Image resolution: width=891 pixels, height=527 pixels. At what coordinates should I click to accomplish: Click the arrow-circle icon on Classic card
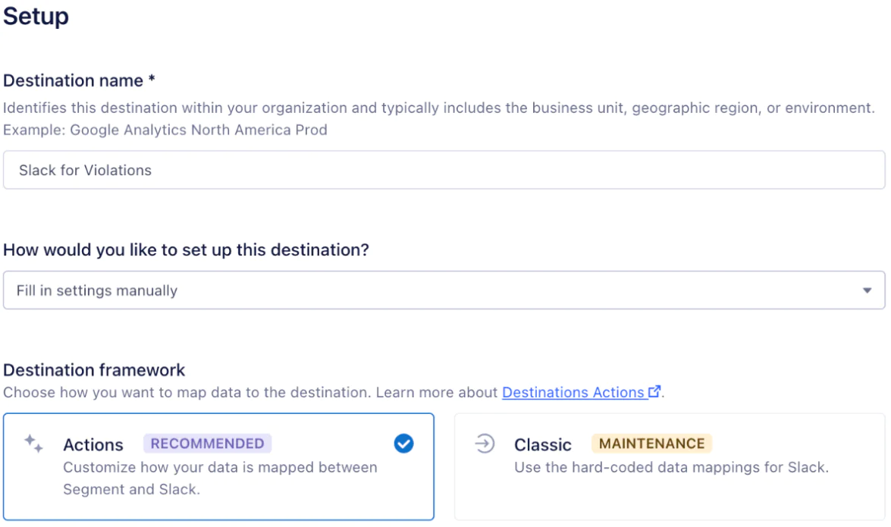[x=484, y=444]
